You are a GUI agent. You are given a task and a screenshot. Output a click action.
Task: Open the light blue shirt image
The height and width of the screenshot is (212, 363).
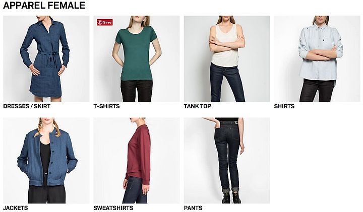point(317,59)
